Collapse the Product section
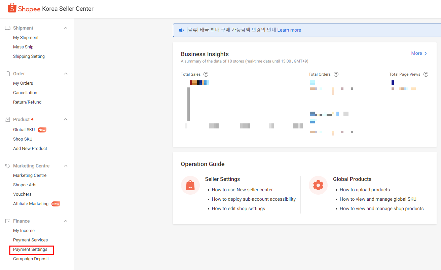 [66, 119]
